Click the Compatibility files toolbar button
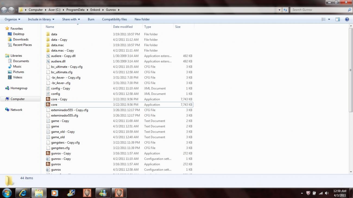Image resolution: width=353 pixels, height=198 pixels. click(114, 19)
